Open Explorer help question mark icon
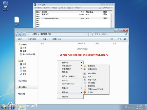The width and height of the screenshot is (147, 110). click(125, 39)
